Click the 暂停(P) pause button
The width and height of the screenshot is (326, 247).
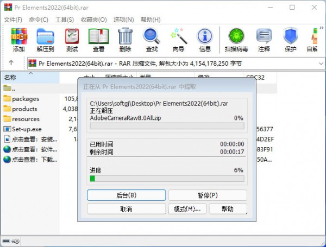tap(208, 195)
